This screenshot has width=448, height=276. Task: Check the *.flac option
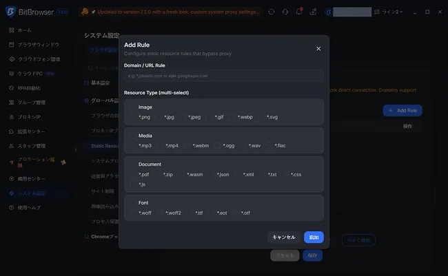point(269,145)
